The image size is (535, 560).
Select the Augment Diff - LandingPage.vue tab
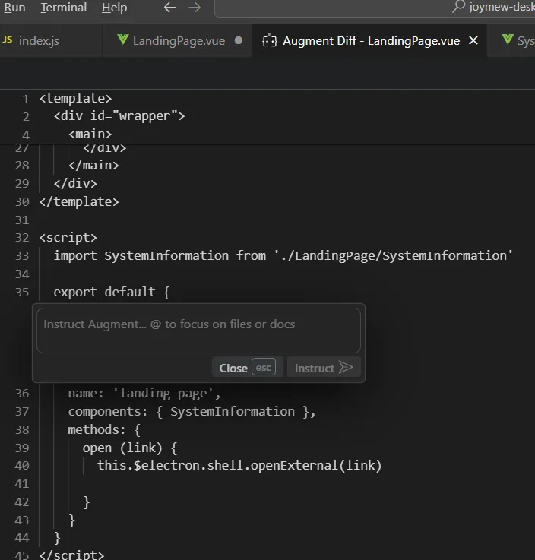tap(371, 41)
